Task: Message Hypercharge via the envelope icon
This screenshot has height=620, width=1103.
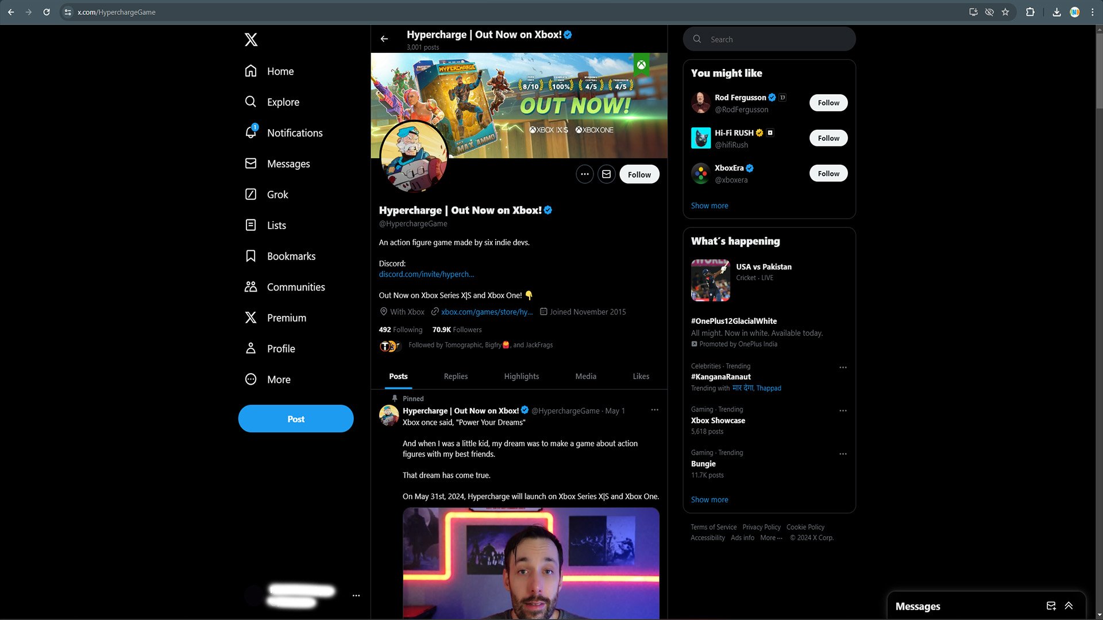Action: (x=607, y=174)
